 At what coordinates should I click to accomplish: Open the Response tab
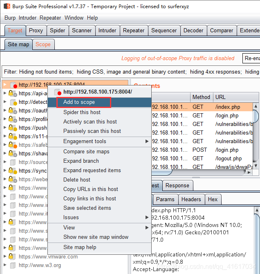pyautogui.click(x=177, y=185)
